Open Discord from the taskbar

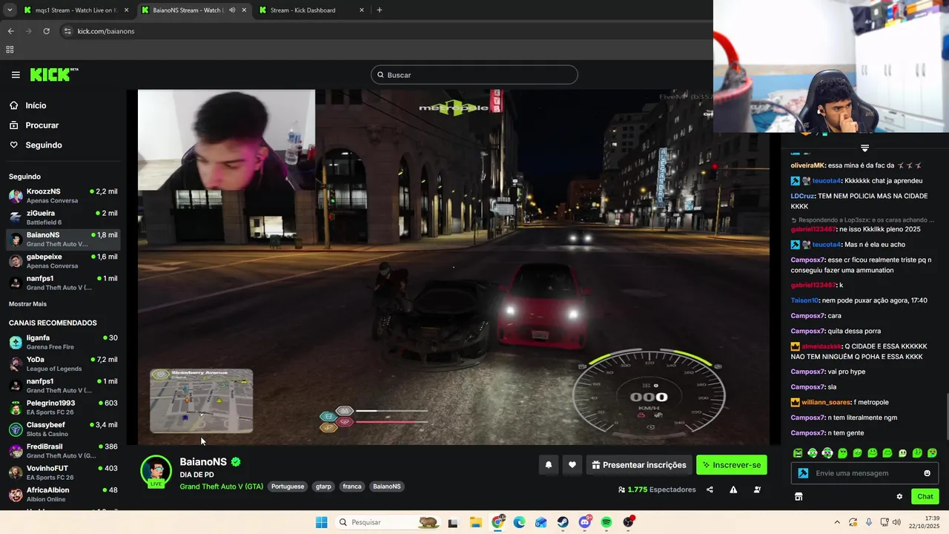pyautogui.click(x=585, y=522)
